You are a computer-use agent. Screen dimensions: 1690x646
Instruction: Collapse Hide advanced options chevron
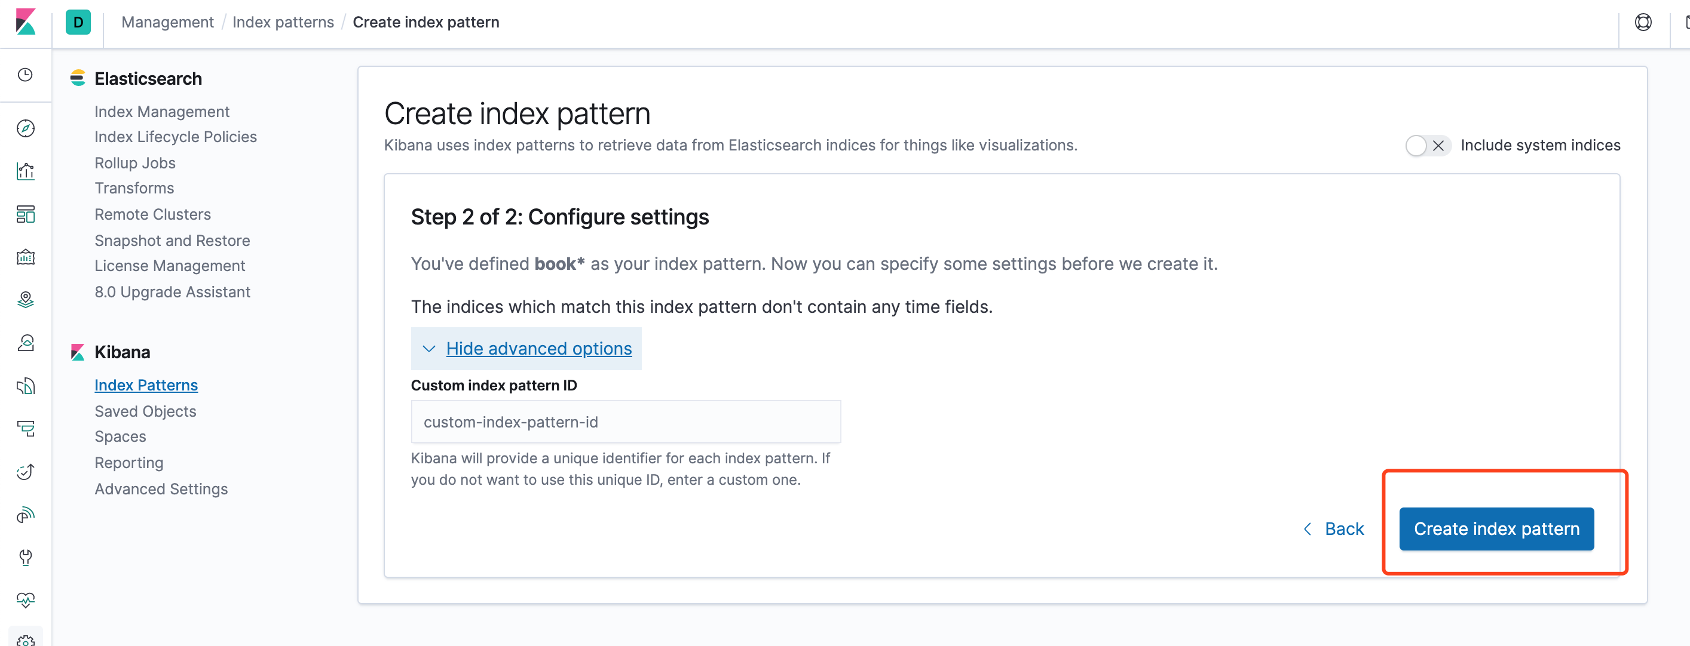(429, 349)
